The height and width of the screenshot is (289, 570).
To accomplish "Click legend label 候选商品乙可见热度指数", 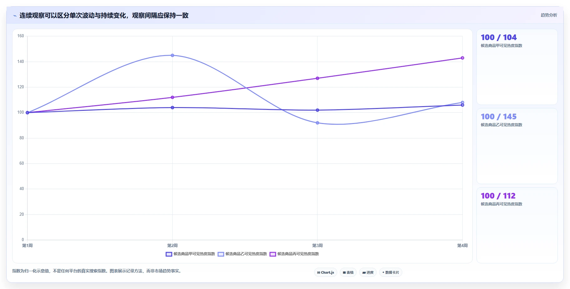I will coord(246,254).
